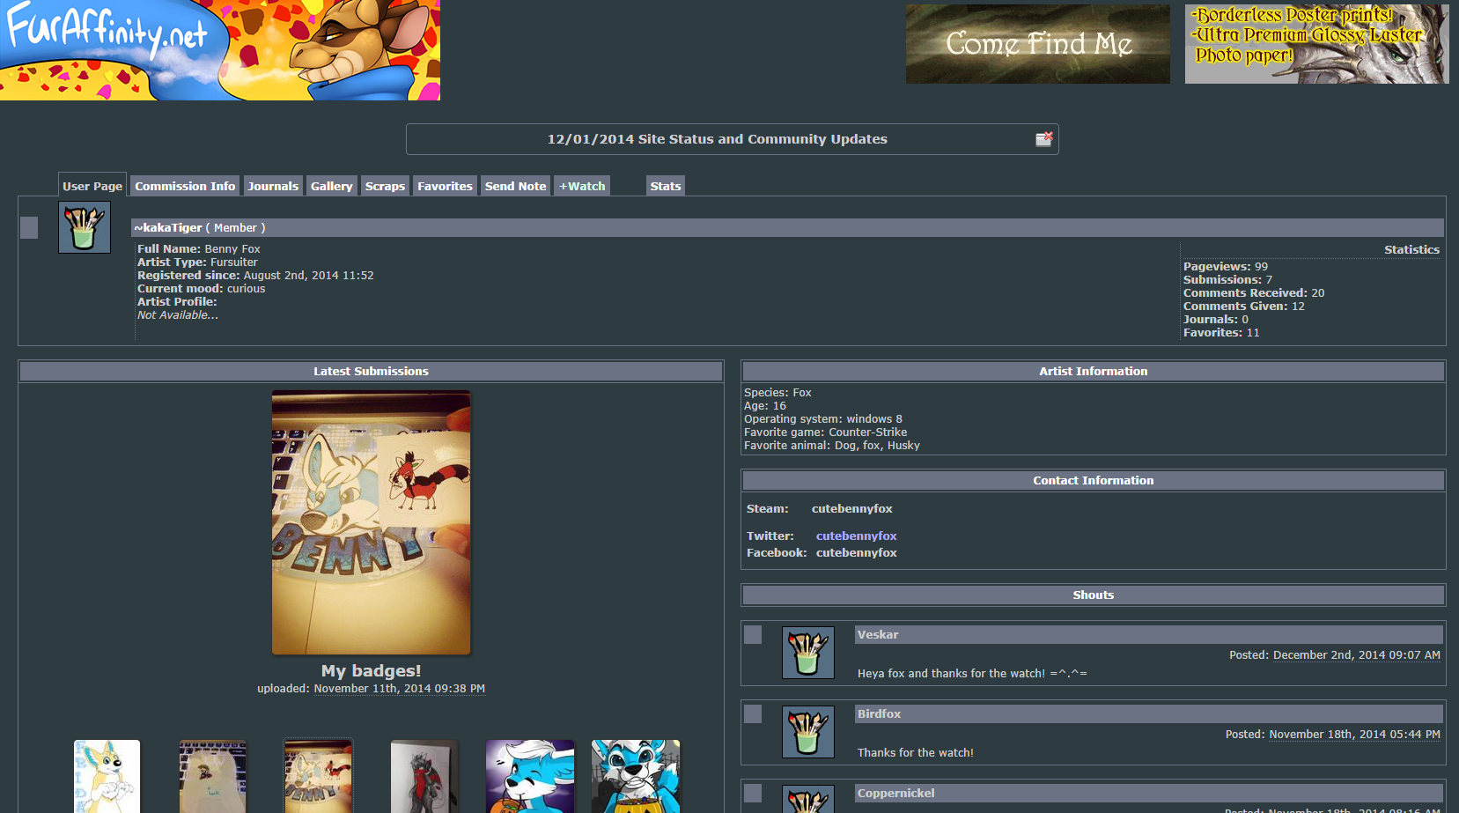Toggle the square box beside profile avatar
The width and height of the screenshot is (1459, 813).
point(29,228)
